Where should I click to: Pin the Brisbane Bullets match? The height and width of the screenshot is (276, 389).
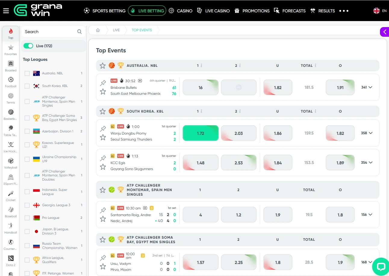point(103,83)
